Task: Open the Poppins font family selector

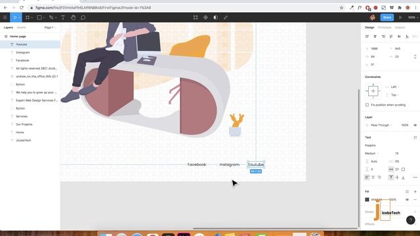Action: [370, 146]
